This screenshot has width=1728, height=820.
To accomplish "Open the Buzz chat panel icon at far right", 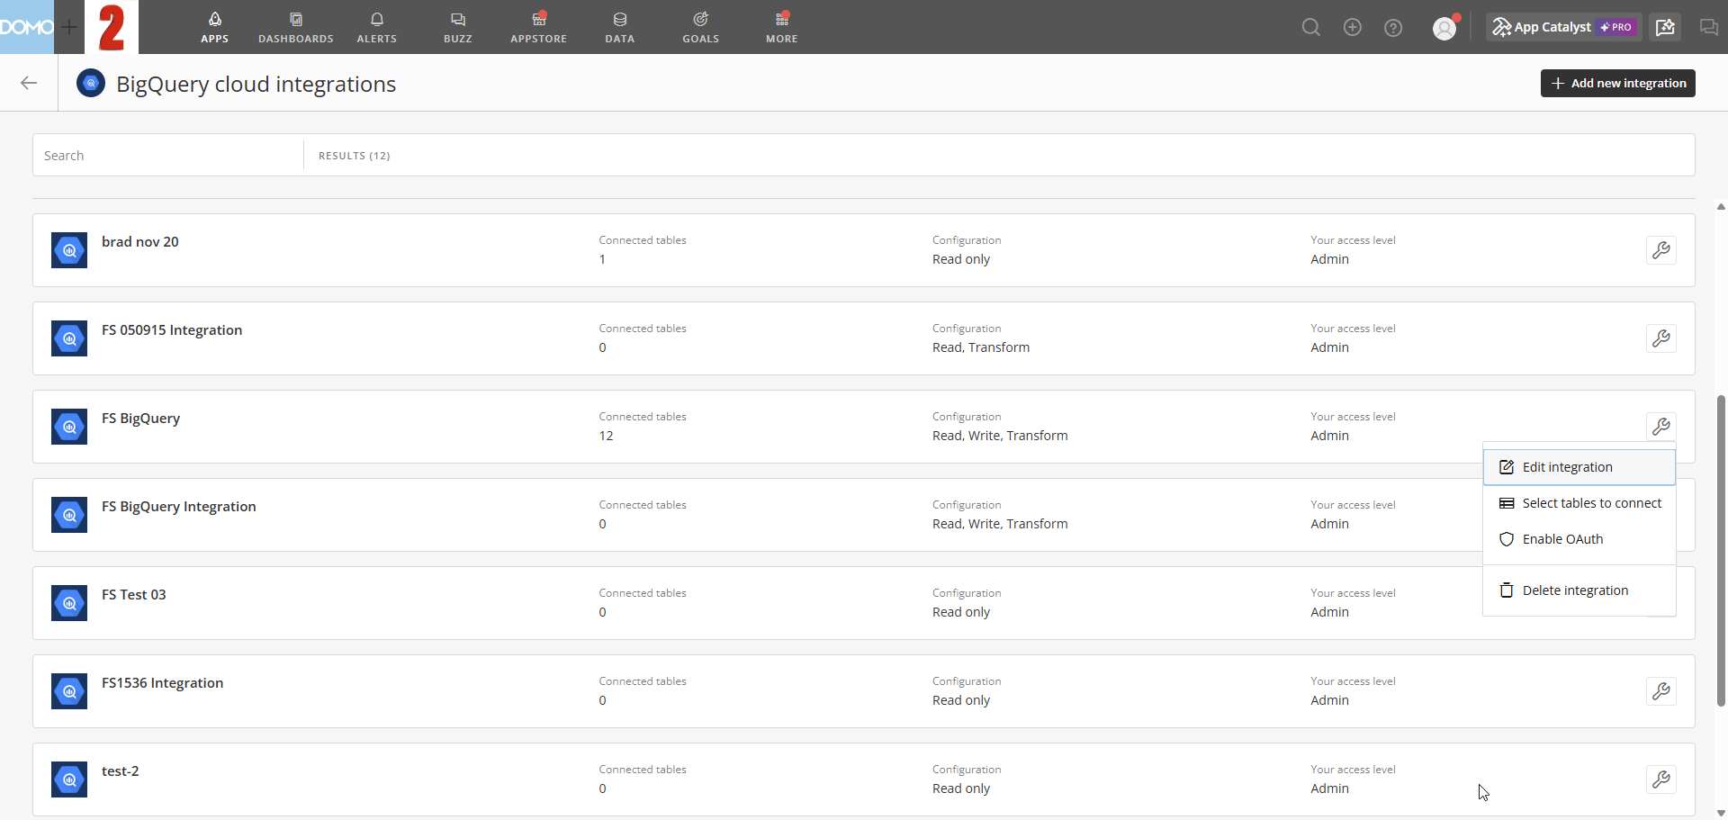I will (x=1708, y=27).
